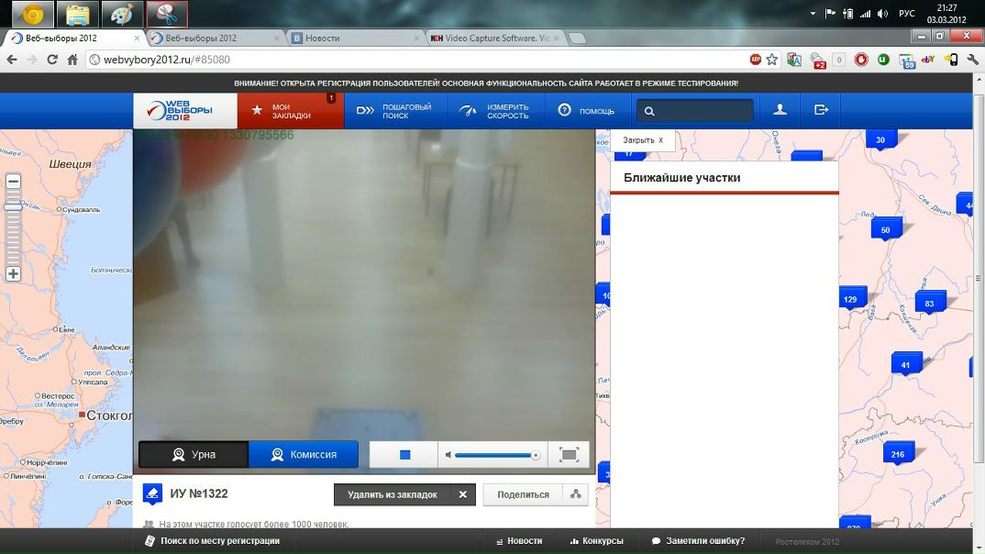Stop the webcam video stream

[x=404, y=455]
